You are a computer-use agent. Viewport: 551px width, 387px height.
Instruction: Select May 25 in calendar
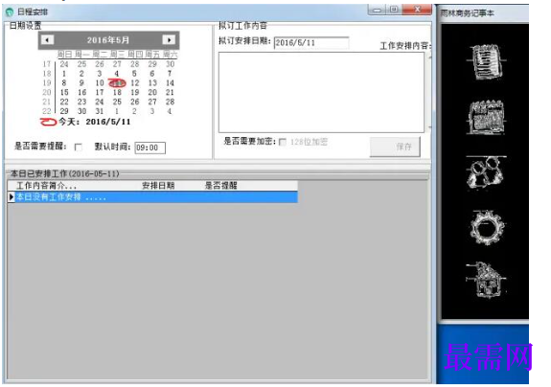click(117, 102)
